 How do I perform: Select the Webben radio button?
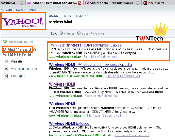click(x=61, y=33)
